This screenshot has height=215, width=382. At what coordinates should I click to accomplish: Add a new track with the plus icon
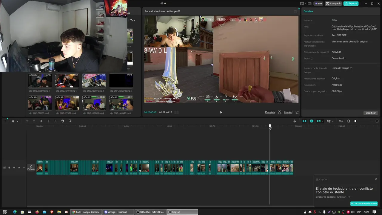tap(5, 121)
